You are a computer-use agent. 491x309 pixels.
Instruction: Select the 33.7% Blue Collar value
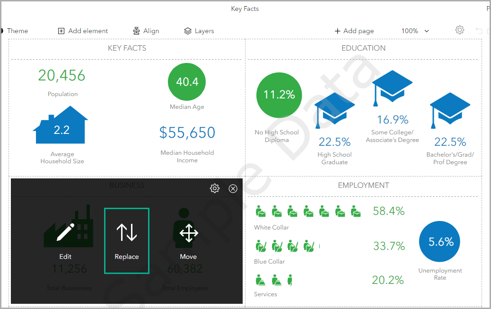pos(389,246)
